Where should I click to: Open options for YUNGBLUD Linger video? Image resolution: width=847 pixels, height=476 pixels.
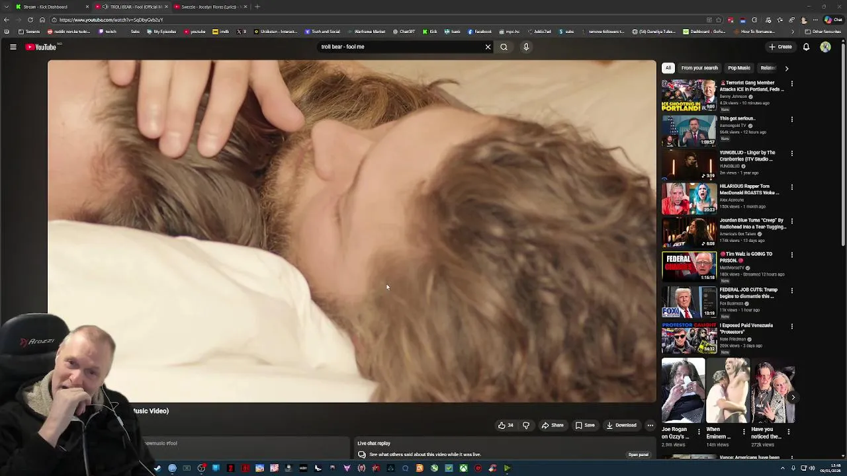point(791,153)
